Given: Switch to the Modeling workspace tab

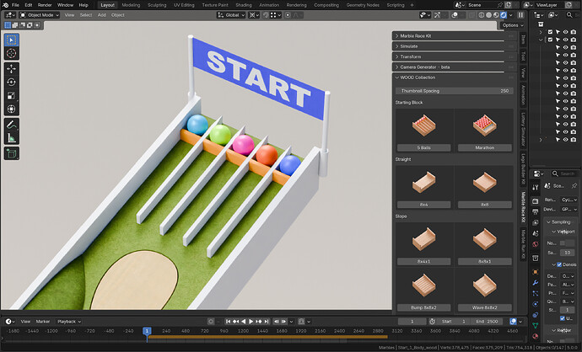Looking at the screenshot, I should (131, 5).
